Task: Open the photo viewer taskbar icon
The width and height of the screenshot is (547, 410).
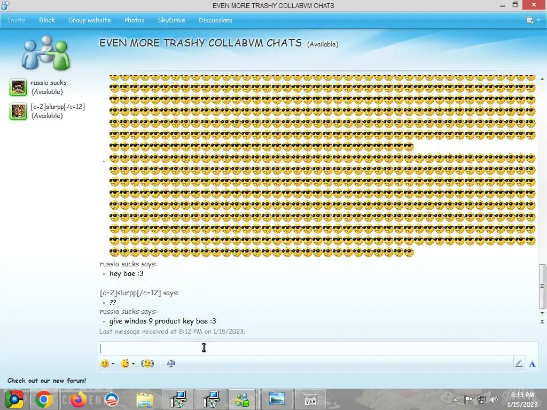Action: pos(277,399)
